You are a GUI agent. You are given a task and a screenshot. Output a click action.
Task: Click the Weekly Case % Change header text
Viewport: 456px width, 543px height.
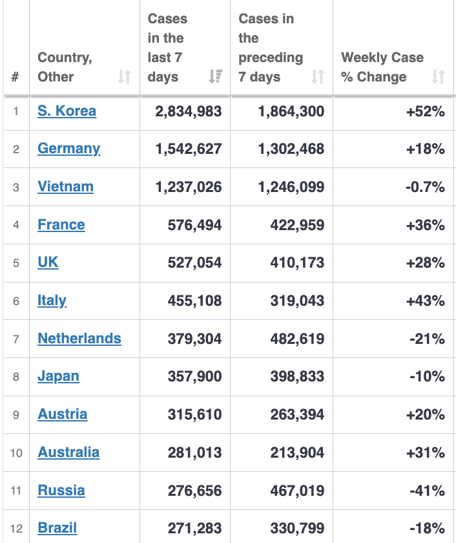click(382, 67)
